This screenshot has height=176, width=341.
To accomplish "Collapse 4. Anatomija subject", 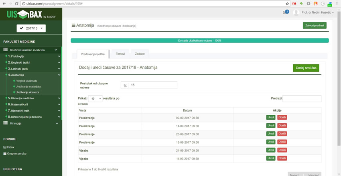I will pyautogui.click(x=59, y=75).
